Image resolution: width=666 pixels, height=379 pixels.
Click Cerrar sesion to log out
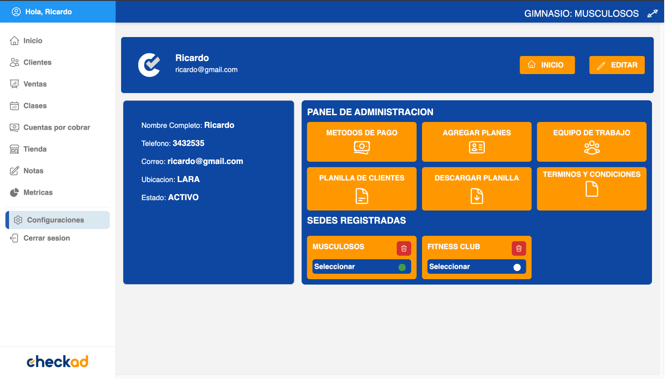tap(47, 238)
